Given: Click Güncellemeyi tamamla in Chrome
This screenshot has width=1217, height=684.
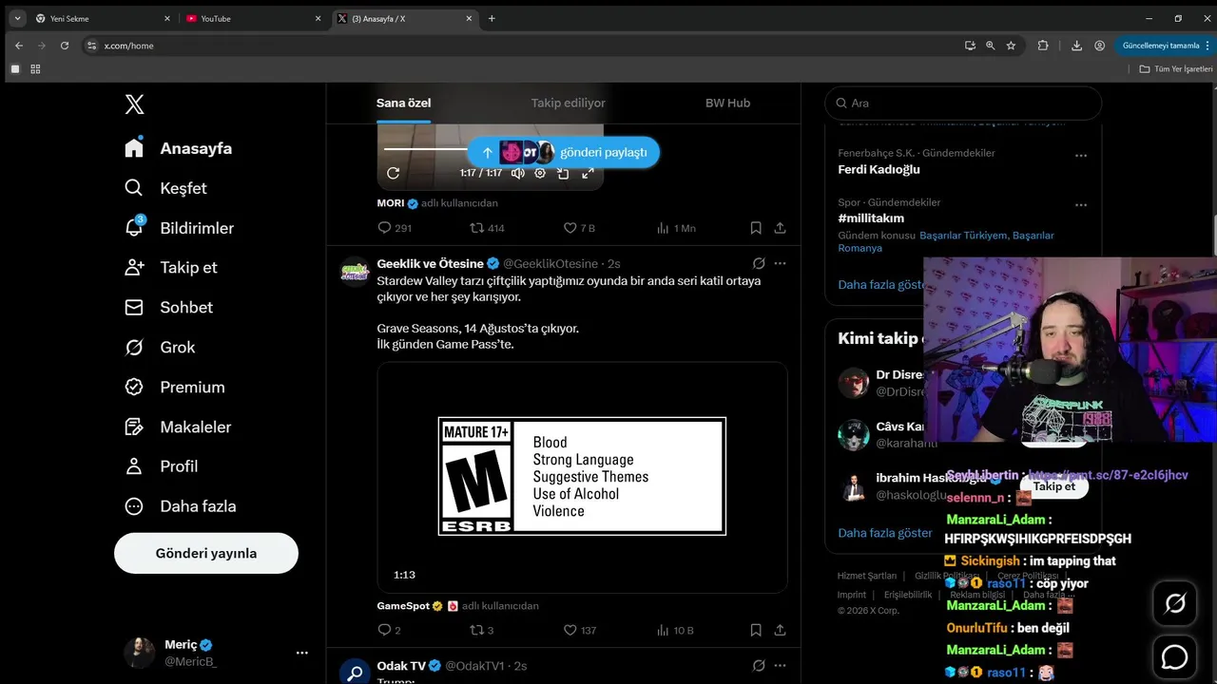Looking at the screenshot, I should point(1161,45).
